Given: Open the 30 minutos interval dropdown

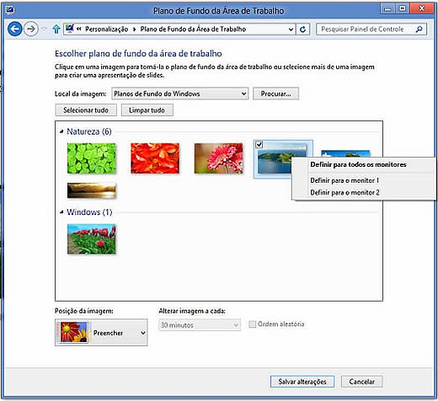Looking at the screenshot, I should pyautogui.click(x=200, y=325).
